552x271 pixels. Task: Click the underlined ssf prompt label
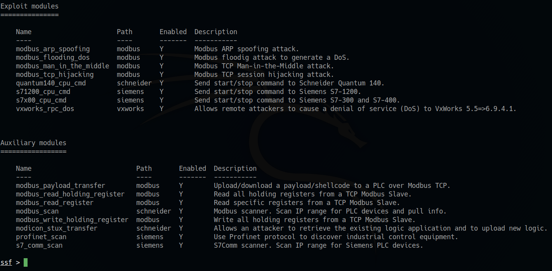point(6,262)
